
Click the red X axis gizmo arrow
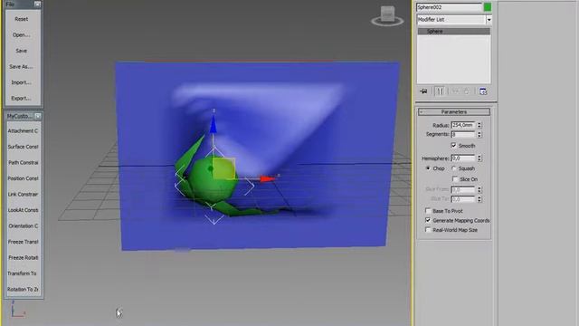click(268, 179)
